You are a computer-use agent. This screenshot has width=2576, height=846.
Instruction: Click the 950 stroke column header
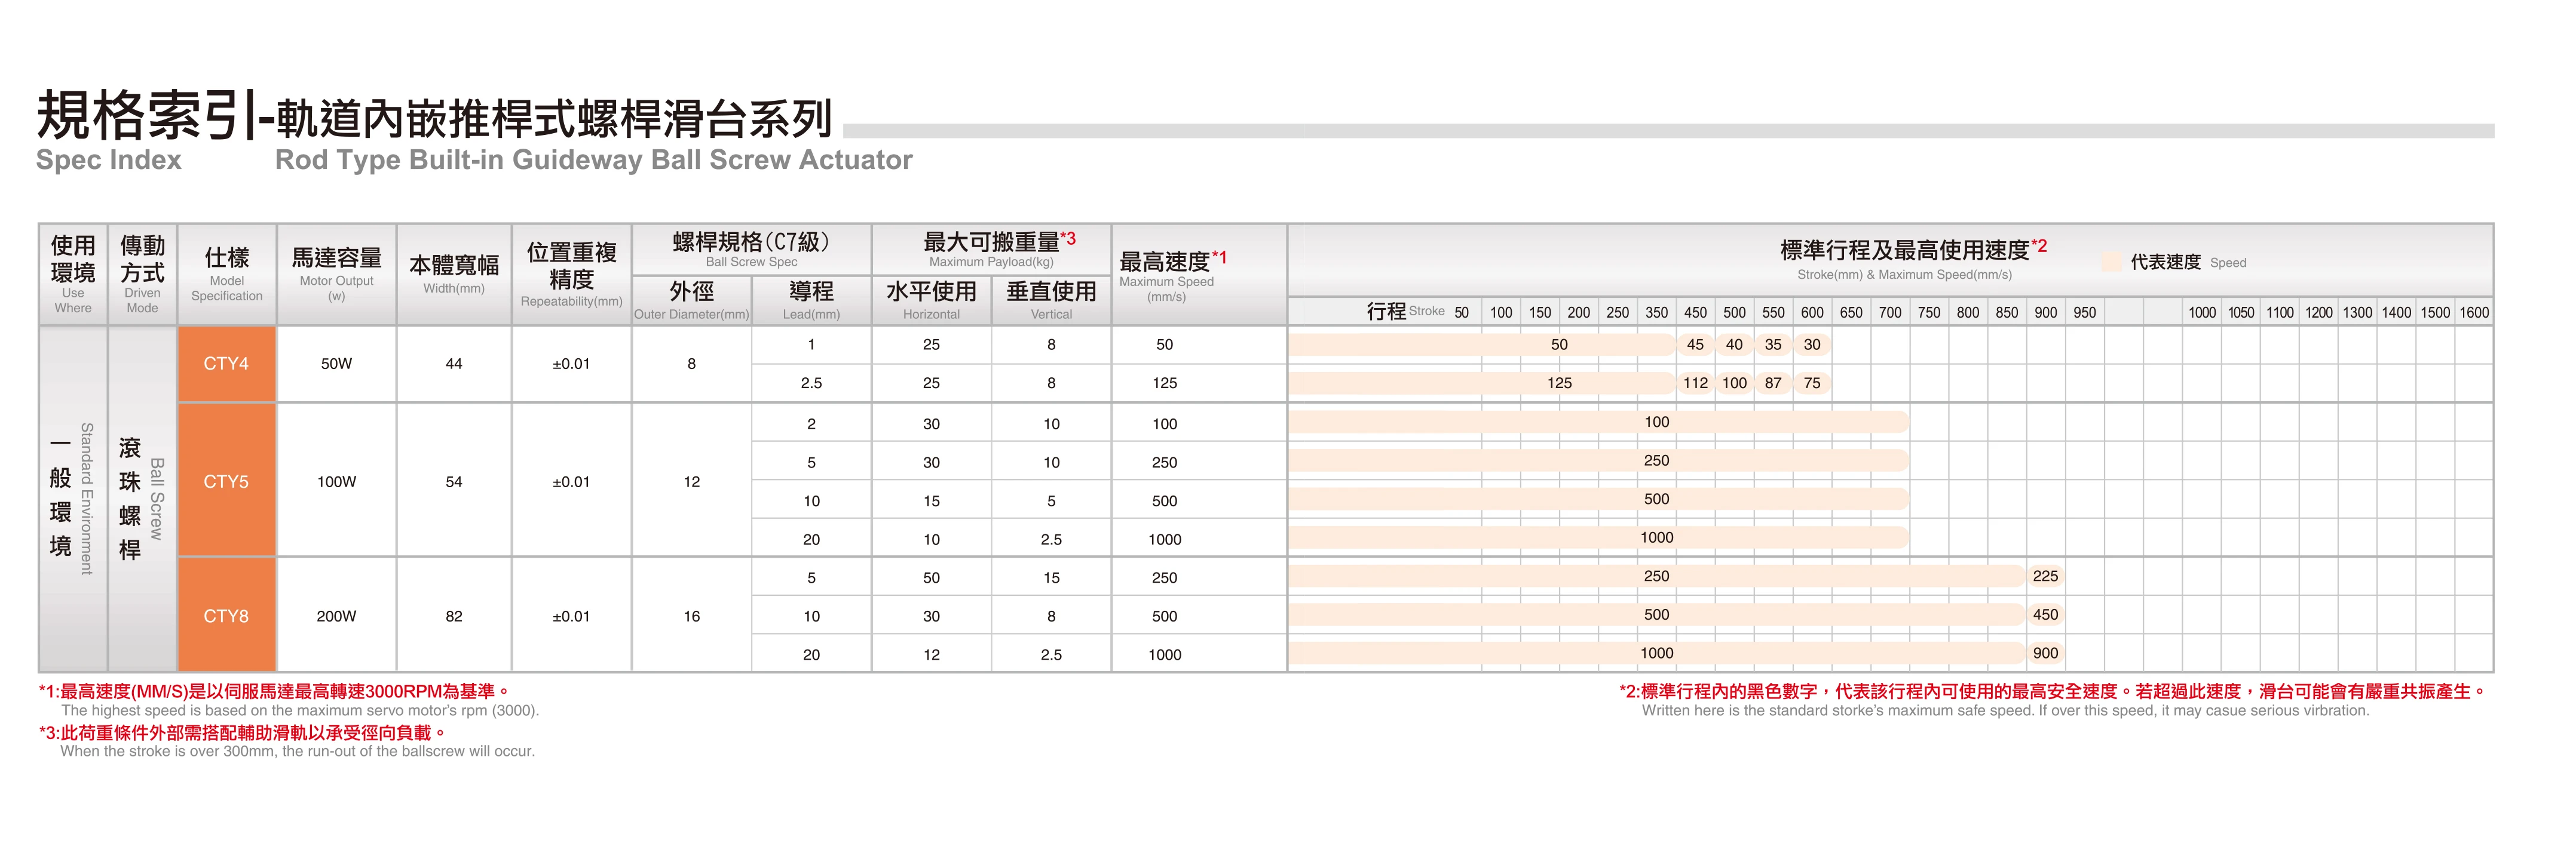[x=2084, y=313]
